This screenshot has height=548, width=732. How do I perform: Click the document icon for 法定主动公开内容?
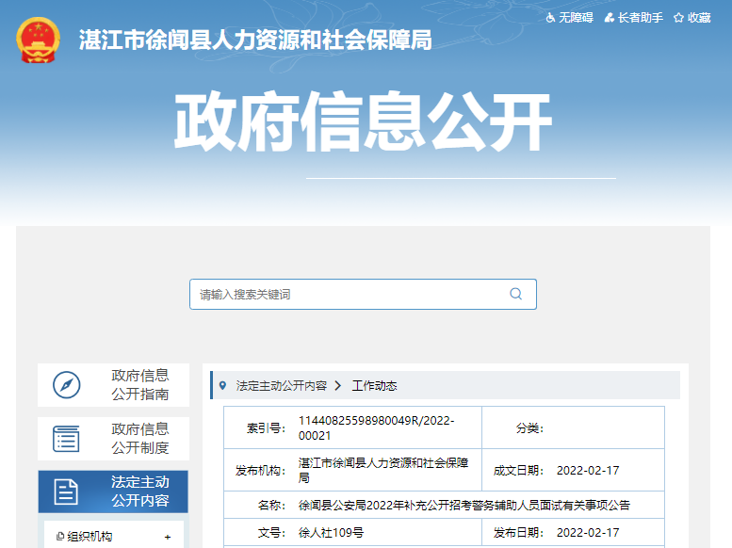pyautogui.click(x=67, y=492)
